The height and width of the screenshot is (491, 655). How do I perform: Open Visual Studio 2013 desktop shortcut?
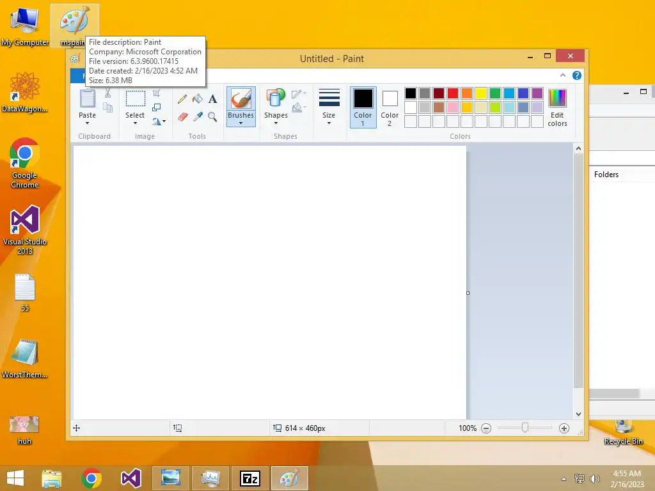tap(25, 230)
